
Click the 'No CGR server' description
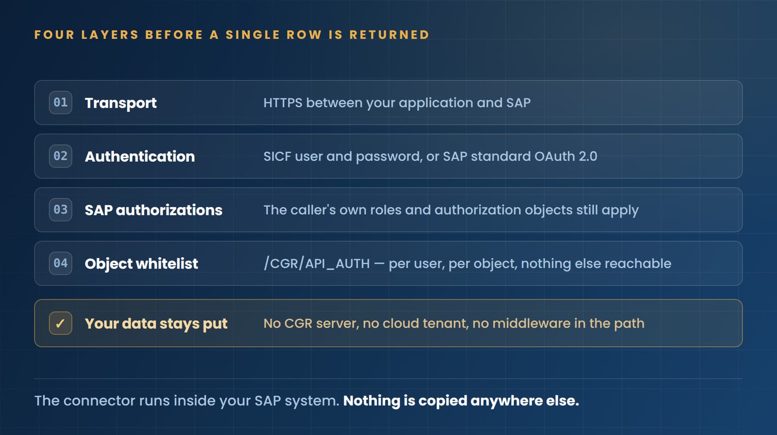pos(454,323)
